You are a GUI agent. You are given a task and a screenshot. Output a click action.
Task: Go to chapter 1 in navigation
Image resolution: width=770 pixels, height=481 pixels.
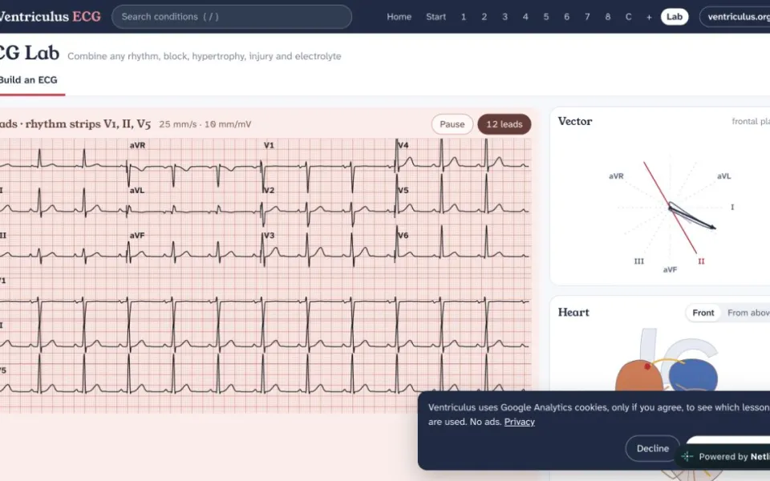(x=463, y=17)
